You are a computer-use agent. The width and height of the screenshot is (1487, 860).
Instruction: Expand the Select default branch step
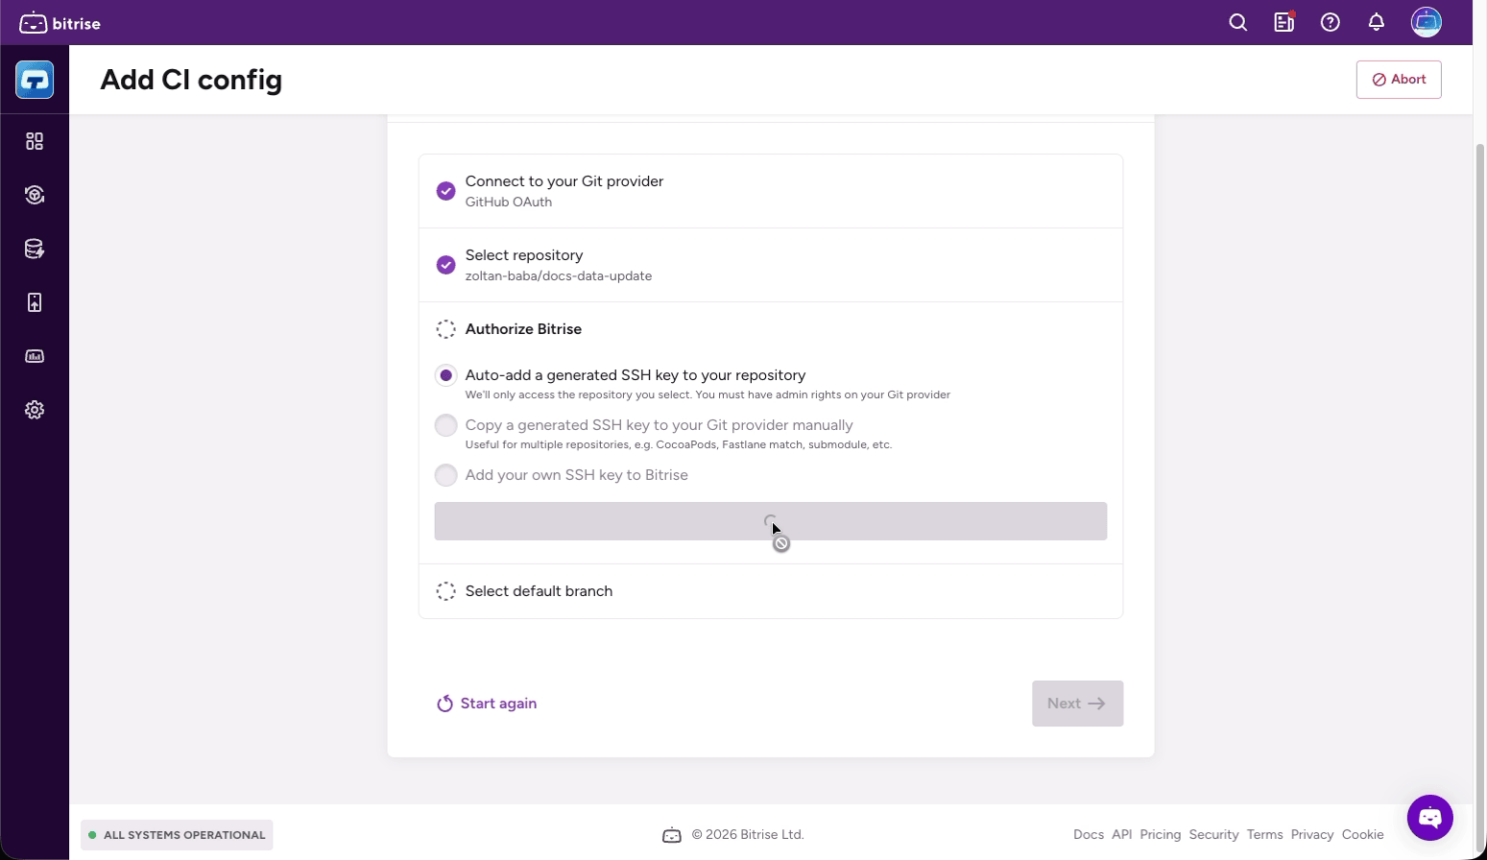771,591
